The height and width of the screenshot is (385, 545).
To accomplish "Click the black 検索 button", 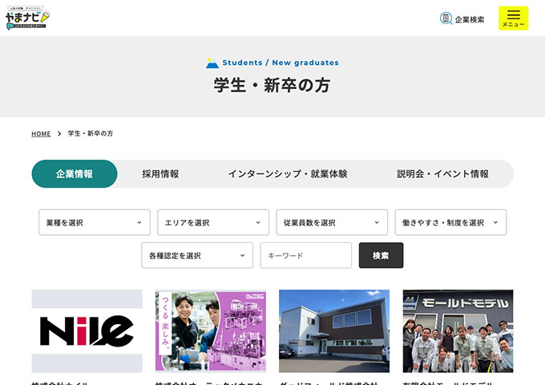I will (381, 255).
